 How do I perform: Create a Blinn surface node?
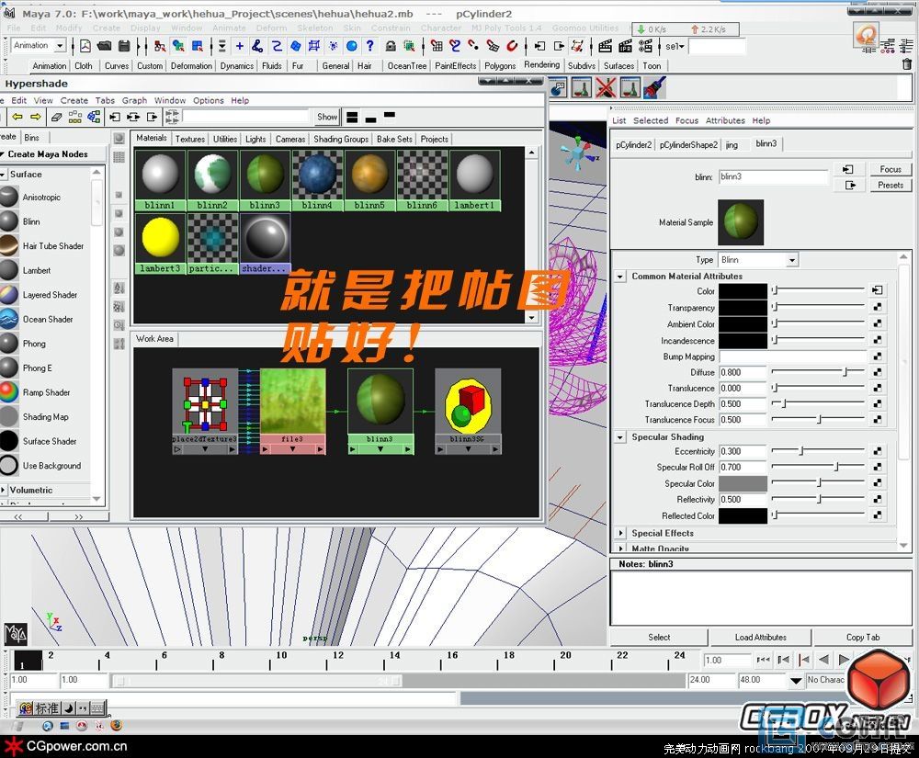coord(31,222)
